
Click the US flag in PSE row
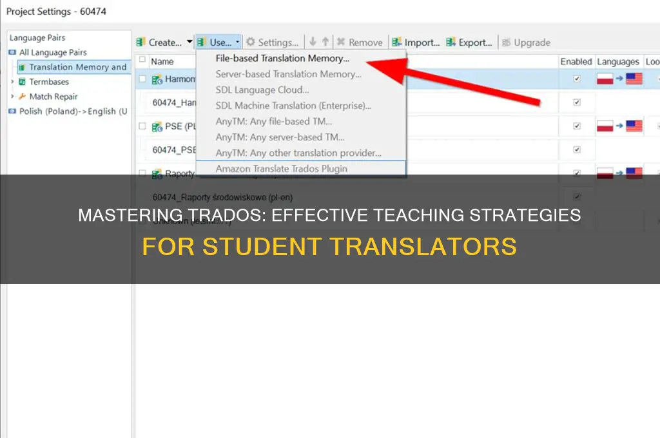click(634, 126)
